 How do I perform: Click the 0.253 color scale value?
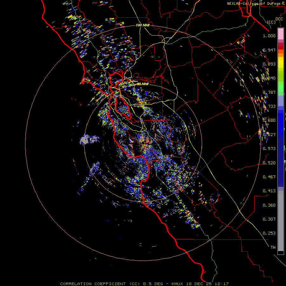pyautogui.click(x=269, y=233)
